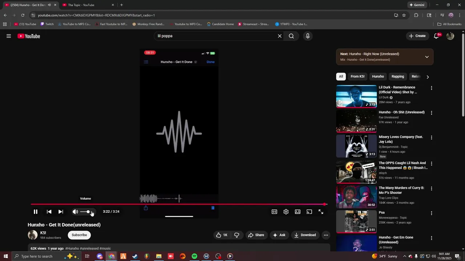The height and width of the screenshot is (261, 465).
Task: Open the YouTube hamburger guide menu
Action: coord(9,36)
